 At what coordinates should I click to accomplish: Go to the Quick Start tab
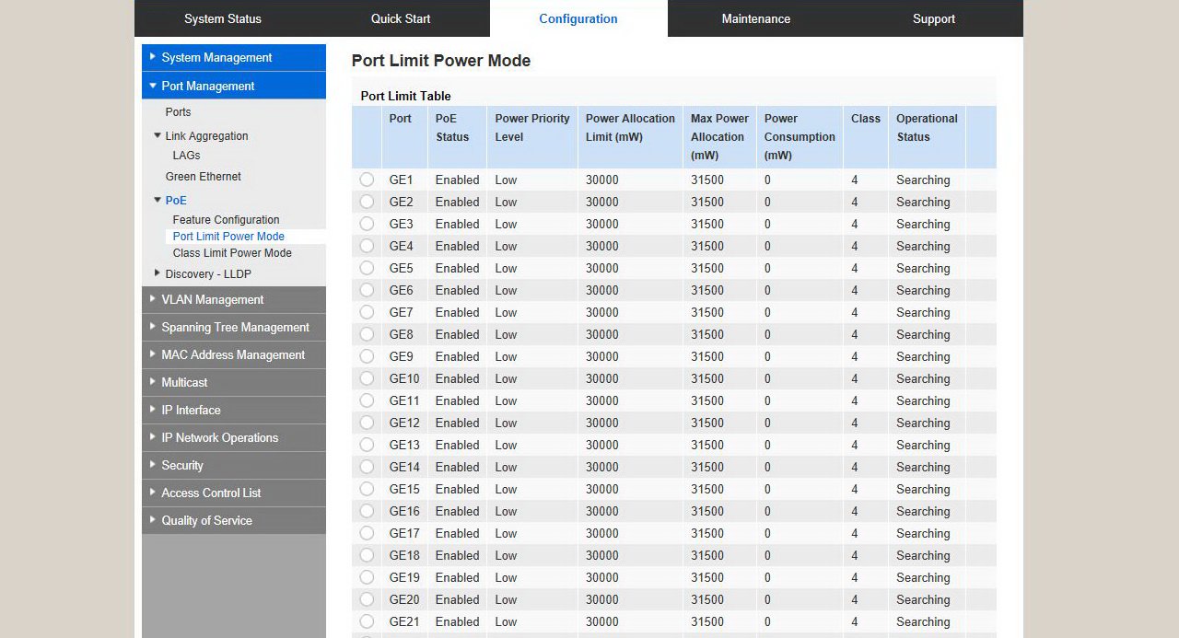pos(401,18)
